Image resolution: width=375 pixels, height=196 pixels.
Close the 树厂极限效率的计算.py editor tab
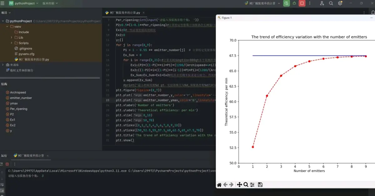[x=144, y=13]
